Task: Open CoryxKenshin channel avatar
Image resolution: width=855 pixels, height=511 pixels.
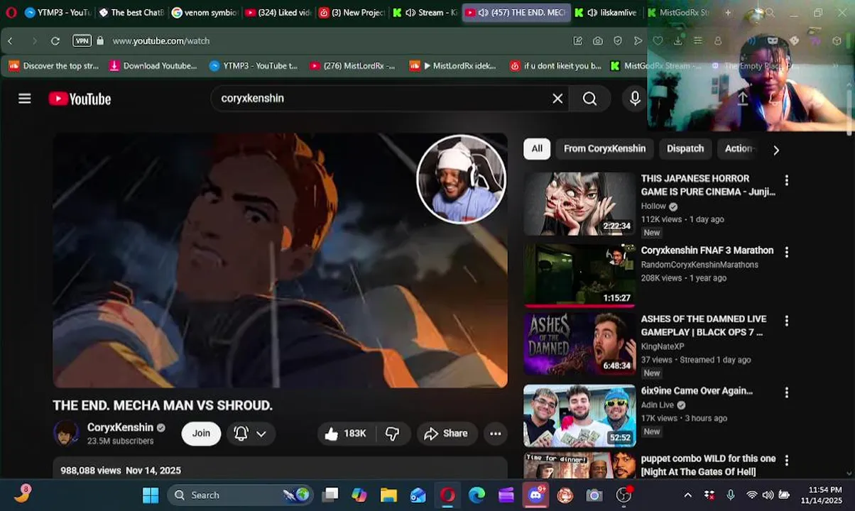Action: (x=66, y=434)
